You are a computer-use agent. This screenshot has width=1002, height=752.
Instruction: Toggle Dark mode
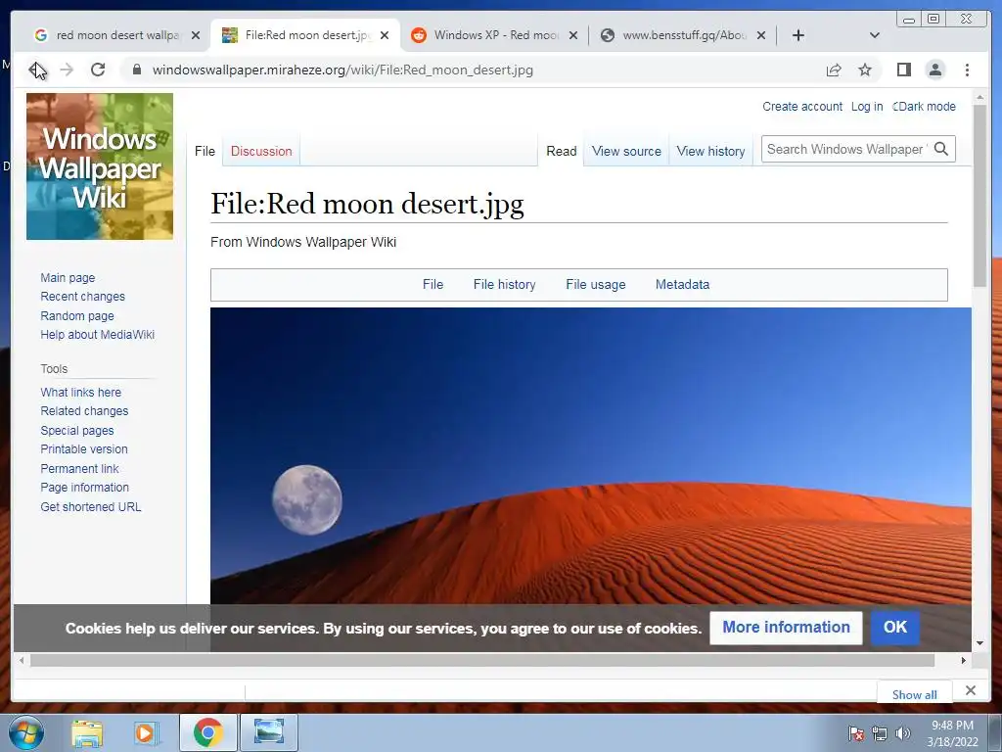click(x=924, y=106)
